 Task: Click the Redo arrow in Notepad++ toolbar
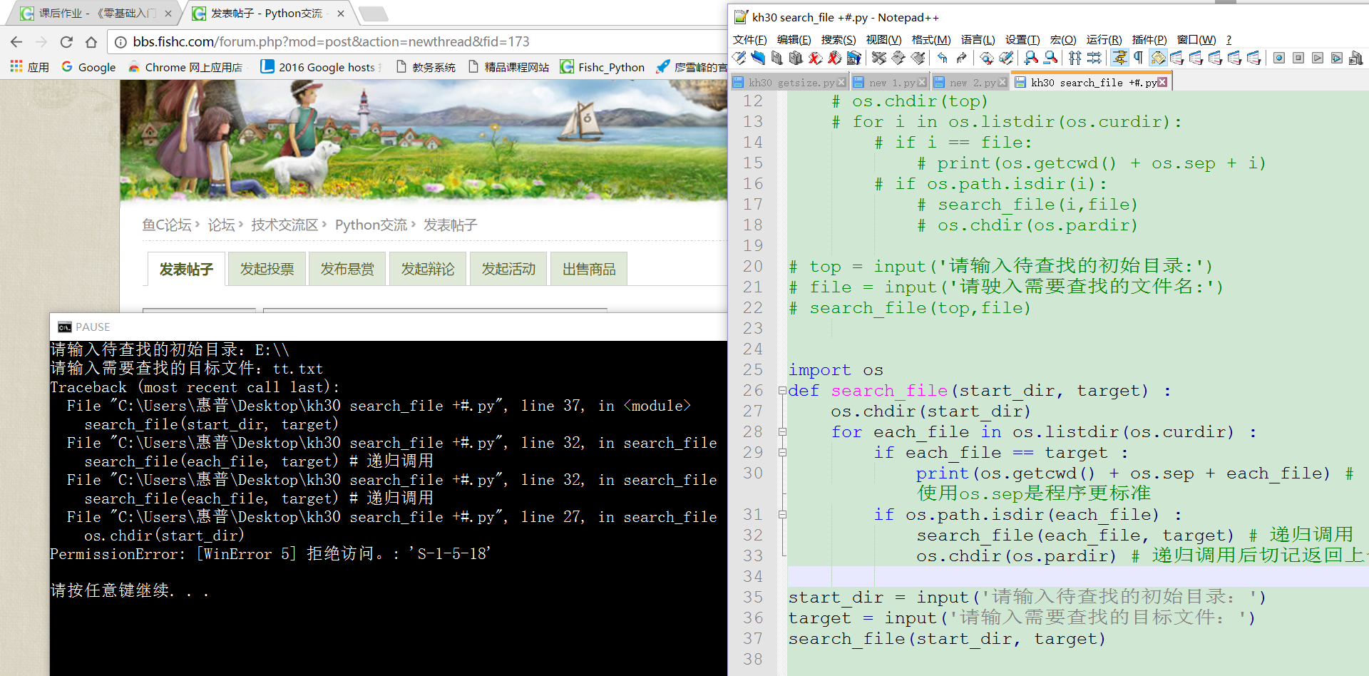point(962,58)
